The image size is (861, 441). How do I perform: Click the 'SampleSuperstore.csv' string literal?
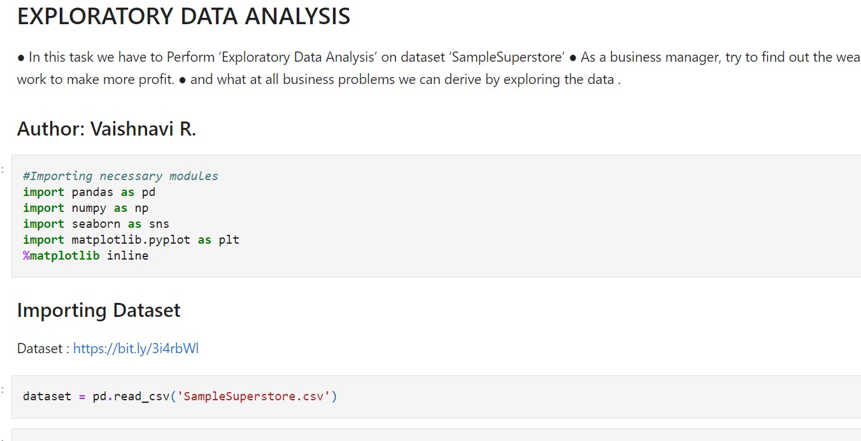click(x=253, y=396)
